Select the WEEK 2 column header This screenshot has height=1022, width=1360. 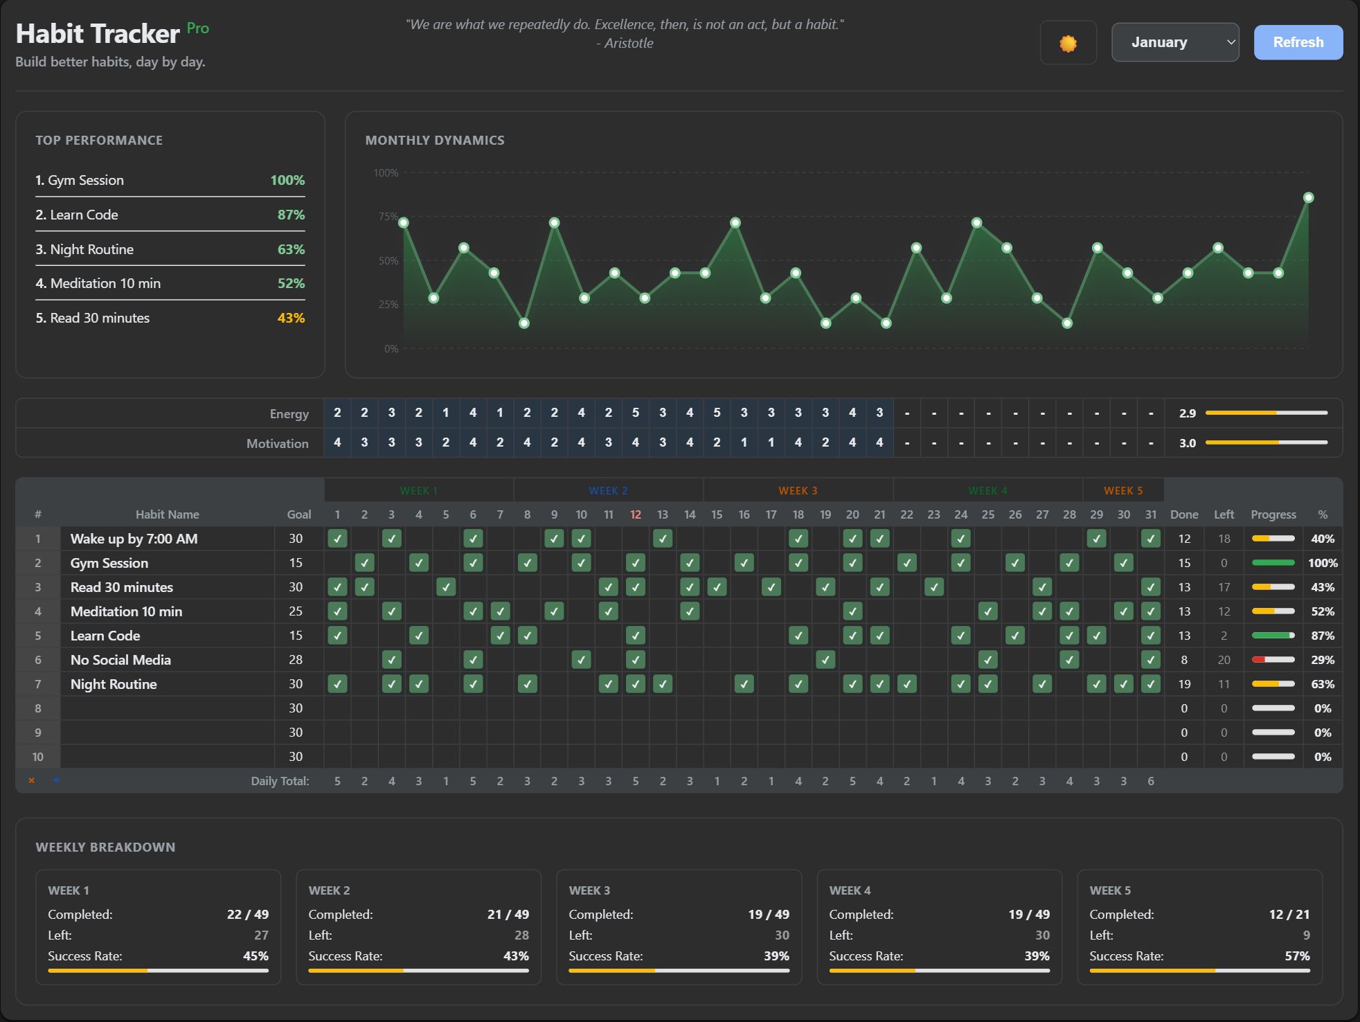click(608, 490)
